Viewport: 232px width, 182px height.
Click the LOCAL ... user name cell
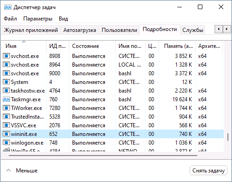pos(129,65)
